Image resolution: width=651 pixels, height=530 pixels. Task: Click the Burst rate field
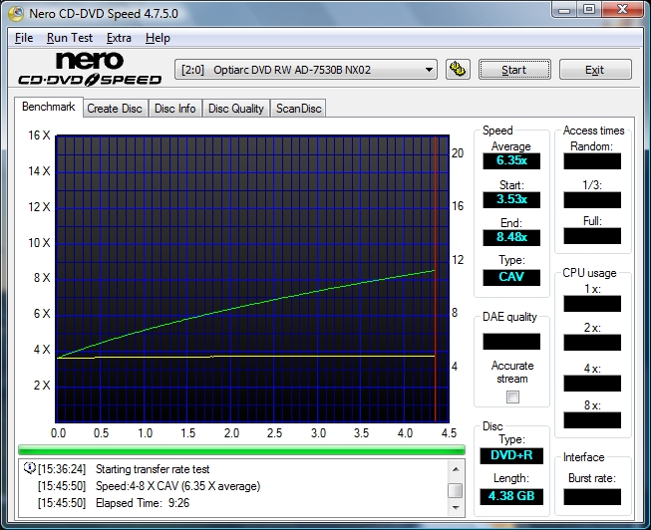click(592, 497)
